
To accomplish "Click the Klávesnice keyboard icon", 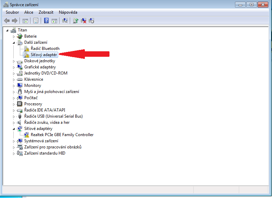I will (20, 79).
